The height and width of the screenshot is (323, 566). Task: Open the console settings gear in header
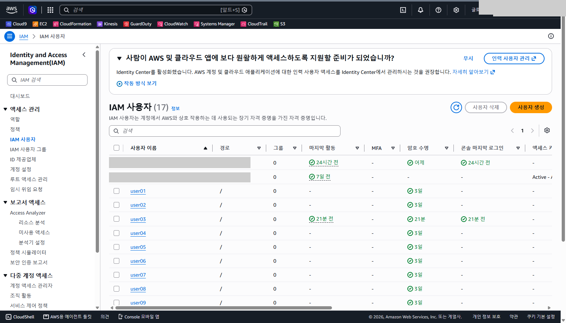pyautogui.click(x=456, y=10)
